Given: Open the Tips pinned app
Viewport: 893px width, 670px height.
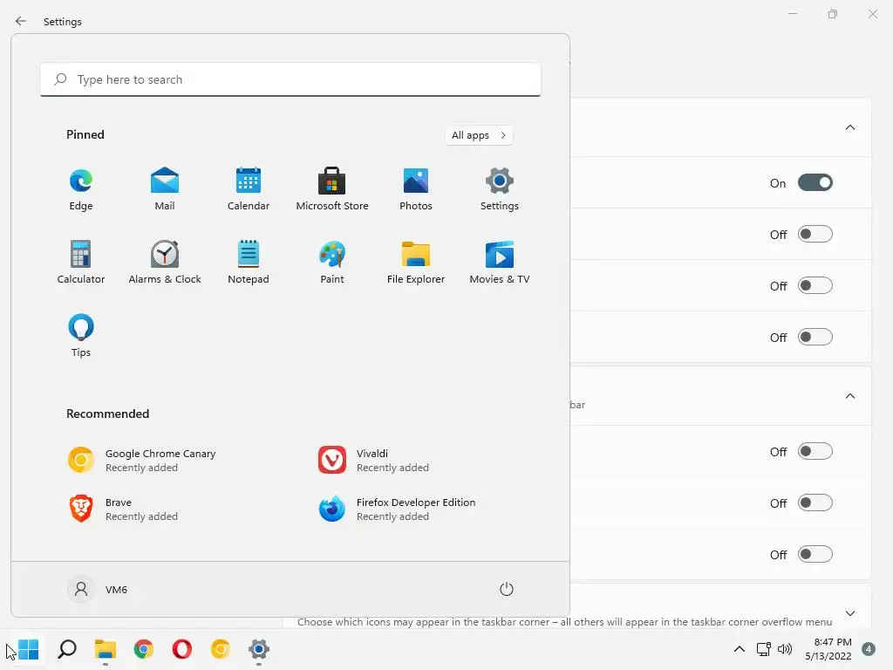Looking at the screenshot, I should click(81, 336).
